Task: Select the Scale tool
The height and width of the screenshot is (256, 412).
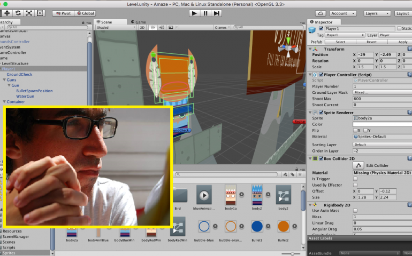Action: (29, 13)
